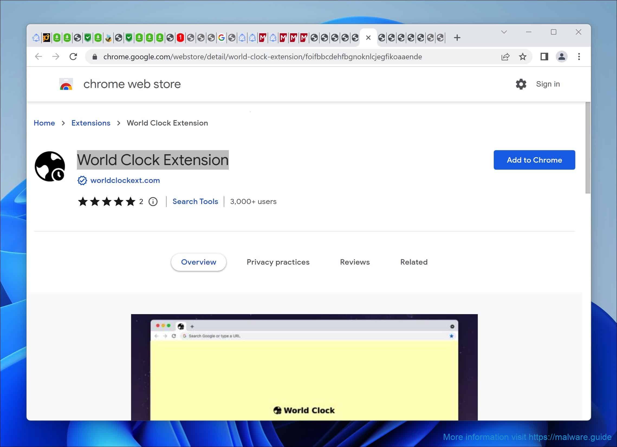Open the Reviews tab

pyautogui.click(x=355, y=262)
